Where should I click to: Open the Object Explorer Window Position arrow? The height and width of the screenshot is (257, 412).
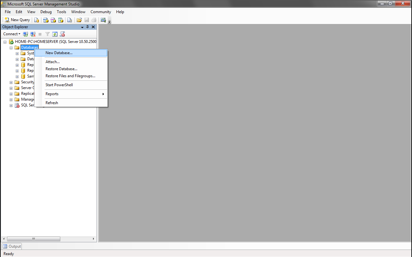click(82, 27)
